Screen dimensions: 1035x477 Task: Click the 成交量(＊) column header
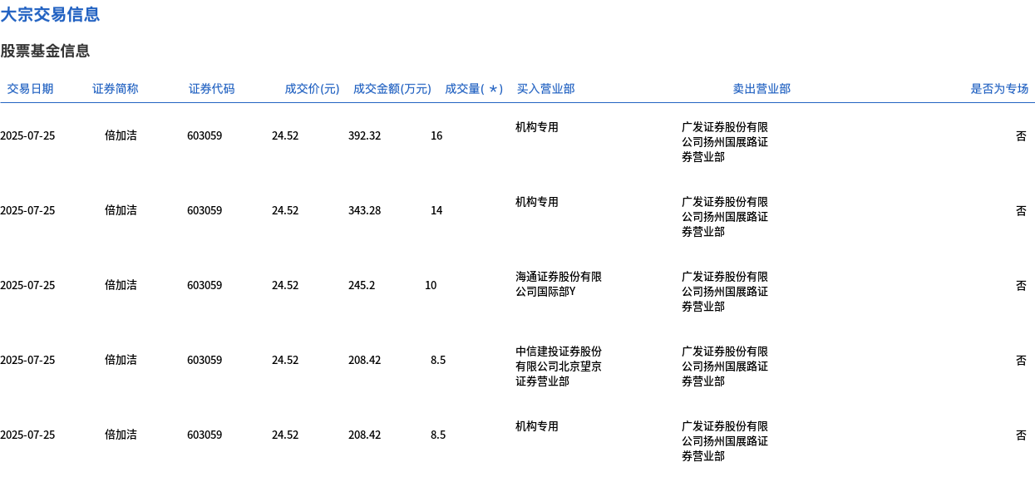(474, 89)
